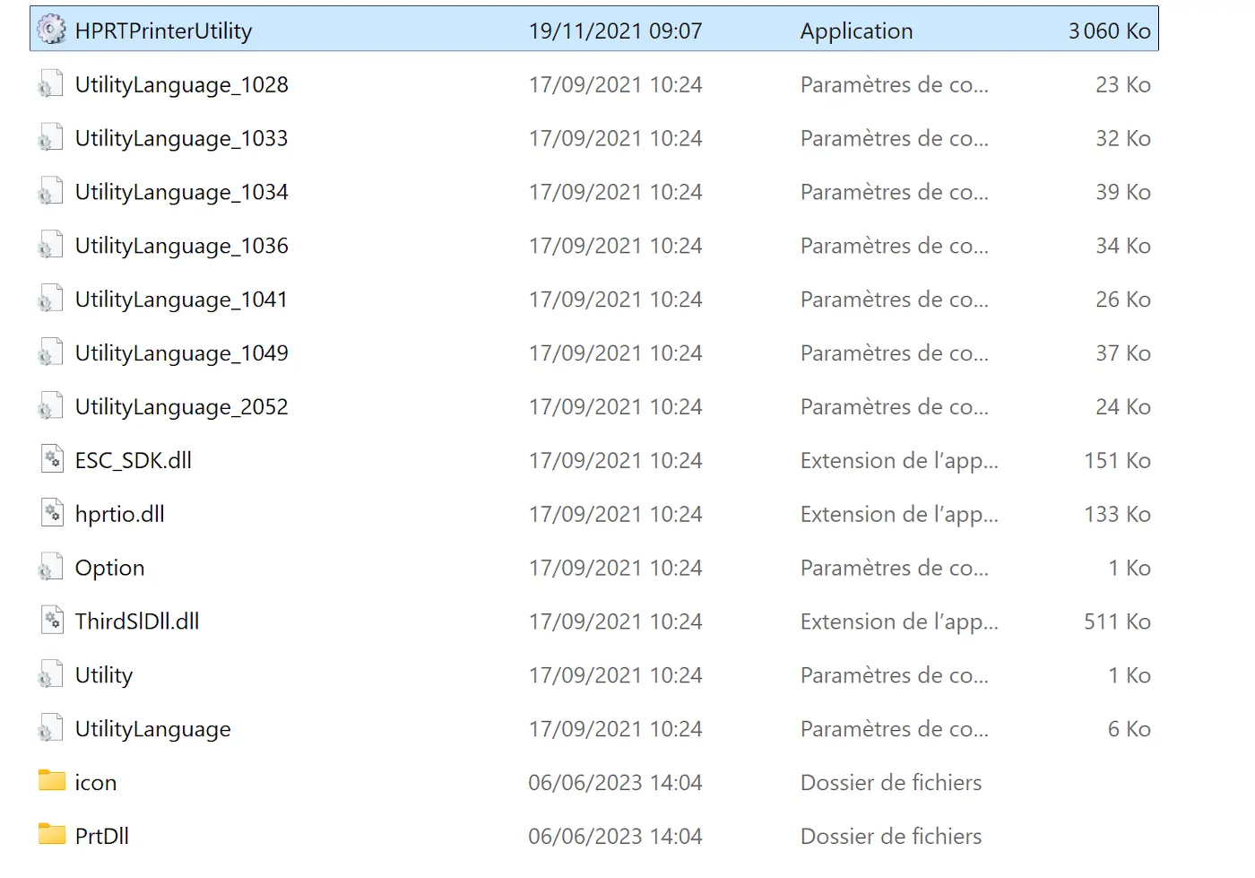Viewport: 1255px width, 878px height.
Task: Click the UtilityLanguage_1033 file icon
Action: pyautogui.click(x=50, y=137)
